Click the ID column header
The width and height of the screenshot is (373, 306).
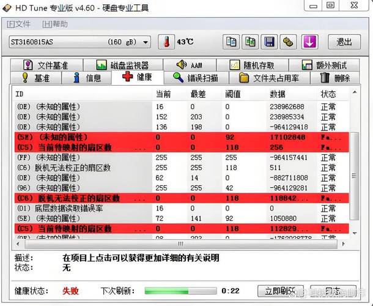pos(83,94)
